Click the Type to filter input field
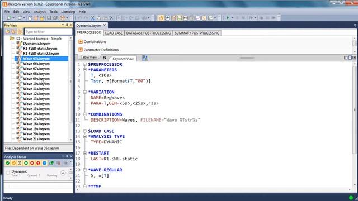 tap(48, 32)
